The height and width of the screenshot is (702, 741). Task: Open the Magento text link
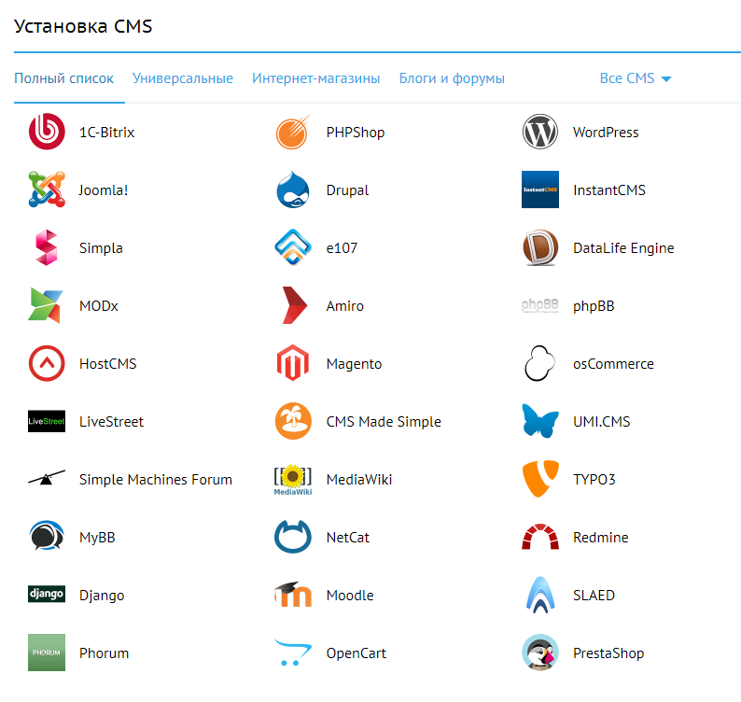coord(354,363)
